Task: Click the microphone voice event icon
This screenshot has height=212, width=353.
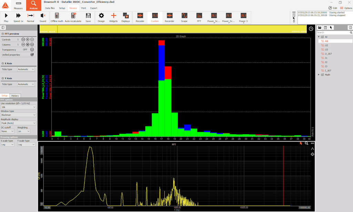Action: click(x=294, y=21)
